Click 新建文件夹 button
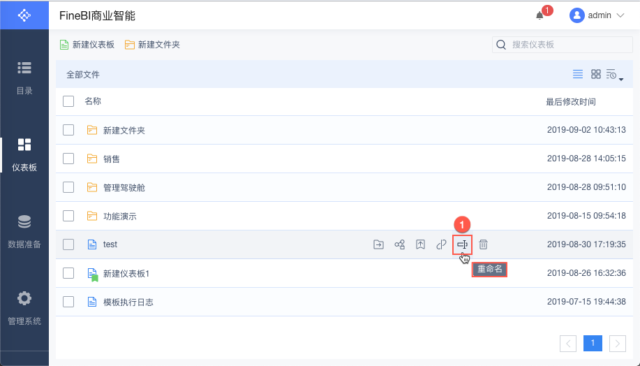 [x=152, y=45]
